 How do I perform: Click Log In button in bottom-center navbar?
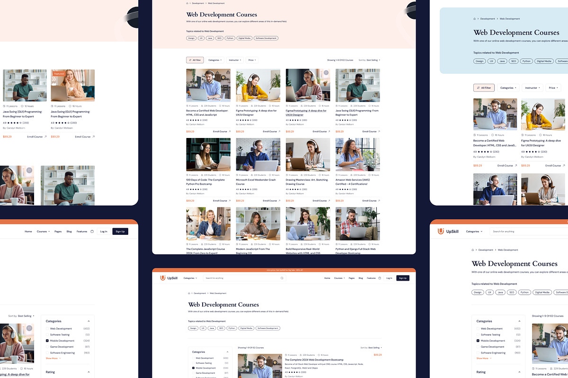pyautogui.click(x=389, y=278)
